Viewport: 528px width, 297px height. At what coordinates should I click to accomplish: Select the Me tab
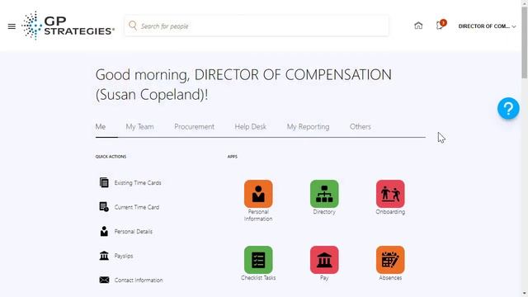(101, 126)
